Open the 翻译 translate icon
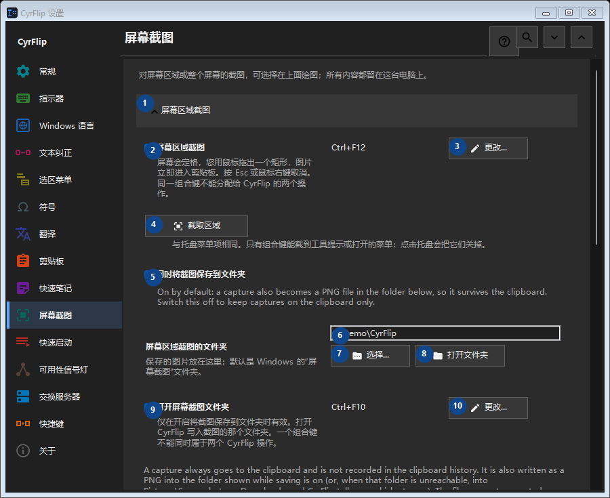Image resolution: width=610 pixels, height=498 pixels. [x=23, y=234]
